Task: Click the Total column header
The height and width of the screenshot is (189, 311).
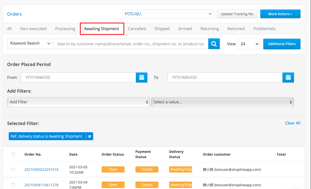Action: point(281,154)
